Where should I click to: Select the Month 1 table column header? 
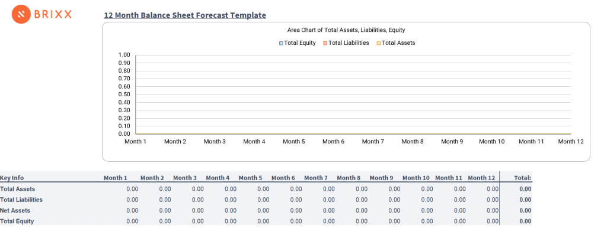116,178
